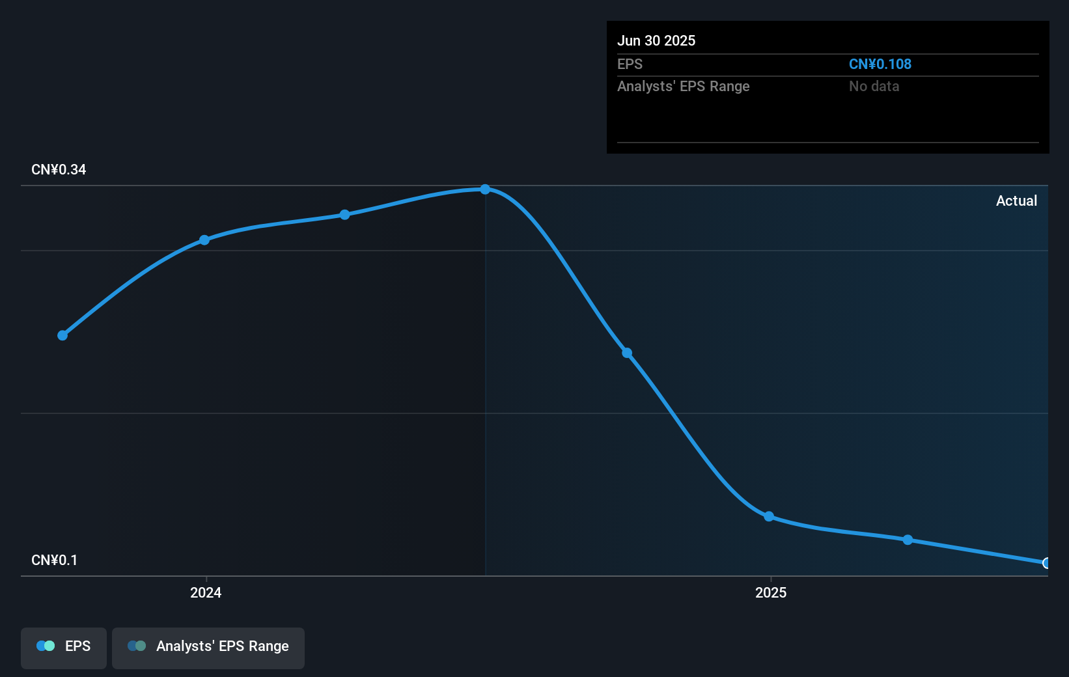The height and width of the screenshot is (677, 1069).
Task: Click the 2024 x-axis label
Action: point(206,592)
